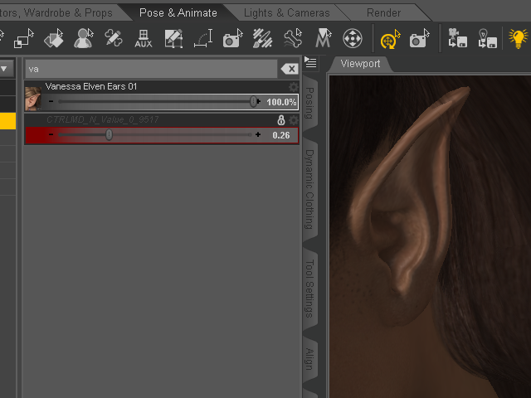Increase CTRLMD_N_Value with plus button
Viewport: 531px width, 398px height.
tap(258, 134)
